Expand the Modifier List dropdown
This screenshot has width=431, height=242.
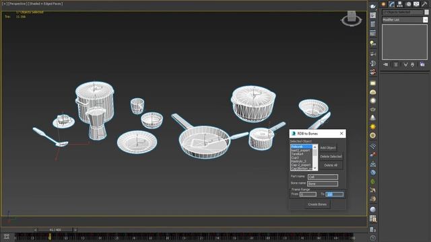(425, 19)
